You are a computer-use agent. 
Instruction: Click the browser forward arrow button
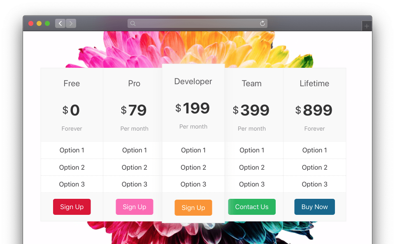point(71,23)
